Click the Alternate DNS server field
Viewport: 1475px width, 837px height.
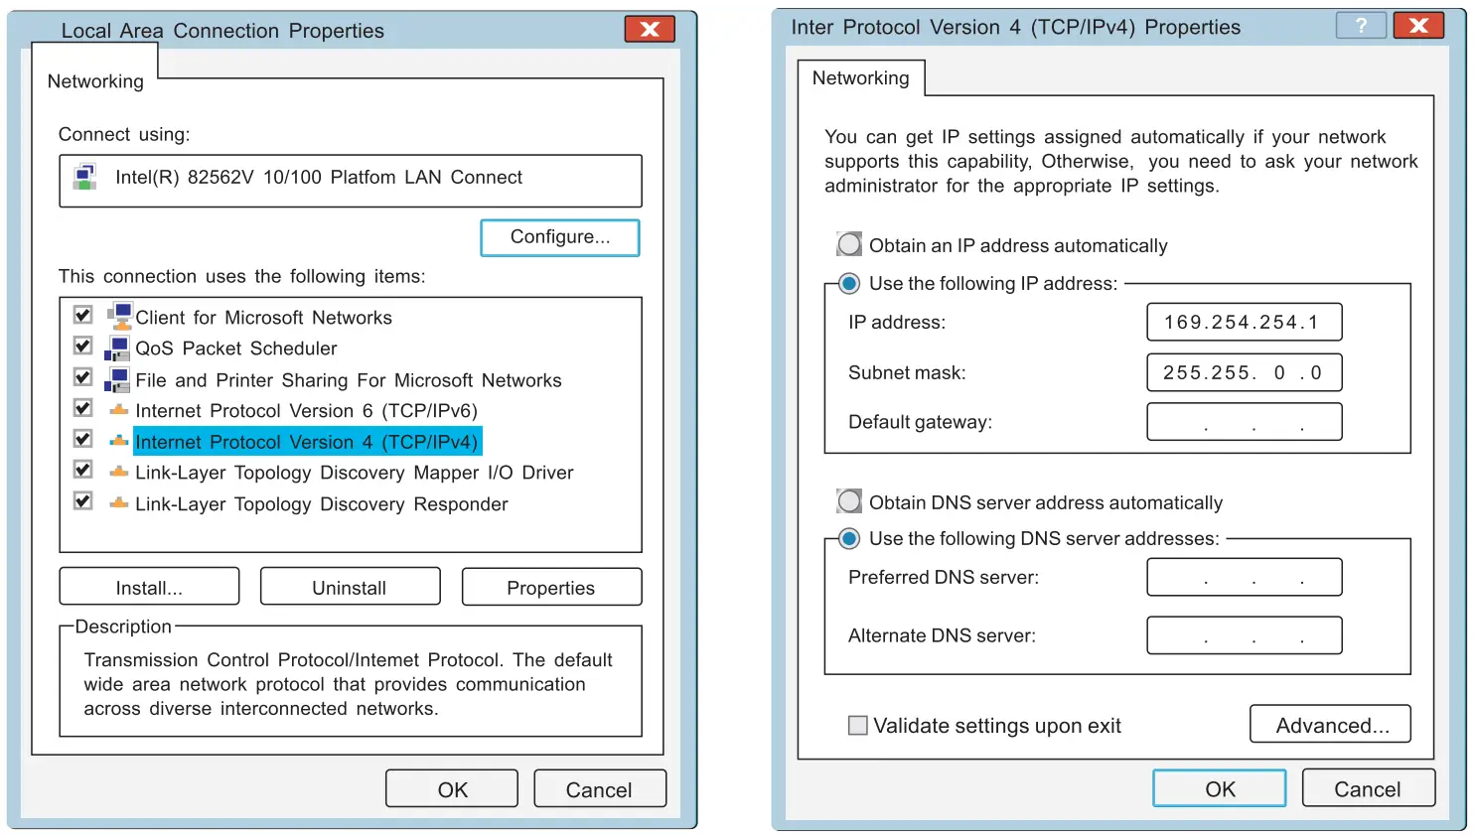[1245, 635]
